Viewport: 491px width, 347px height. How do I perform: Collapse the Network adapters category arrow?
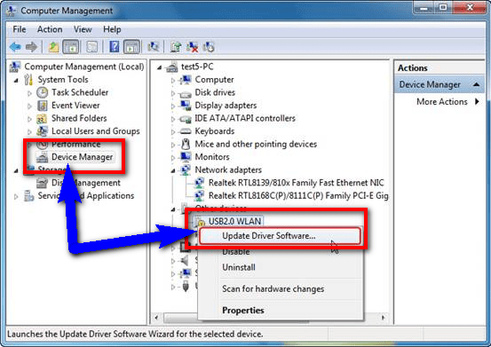point(173,171)
